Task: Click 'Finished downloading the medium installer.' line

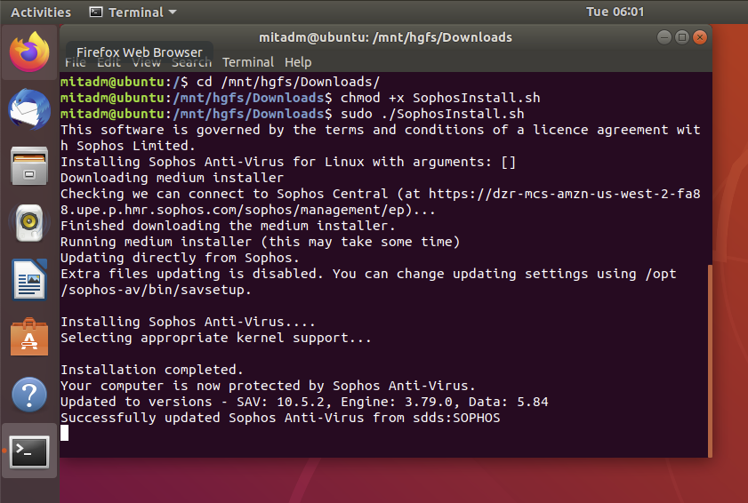Action: 228,226
